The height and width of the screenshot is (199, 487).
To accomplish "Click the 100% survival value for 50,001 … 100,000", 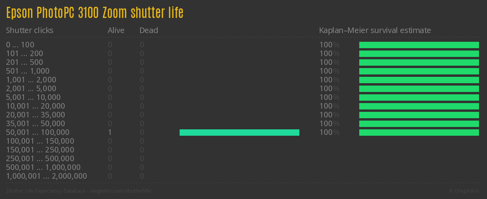I will (x=329, y=133).
